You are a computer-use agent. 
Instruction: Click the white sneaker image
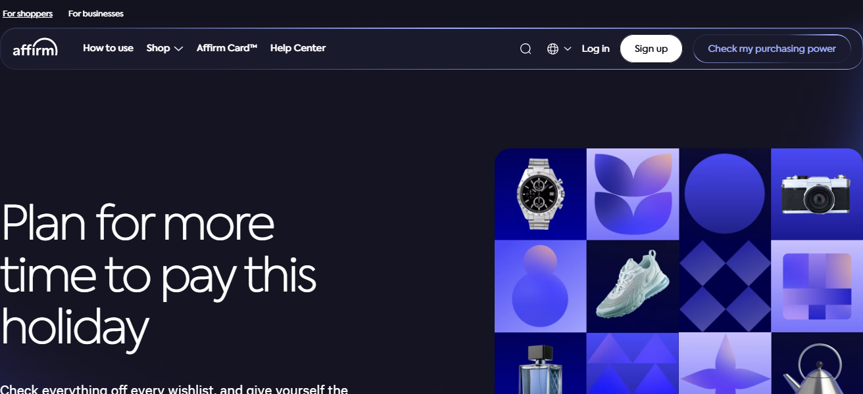[633, 286]
